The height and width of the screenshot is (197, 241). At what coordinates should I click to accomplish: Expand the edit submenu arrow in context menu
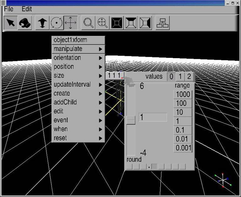coord(100,112)
